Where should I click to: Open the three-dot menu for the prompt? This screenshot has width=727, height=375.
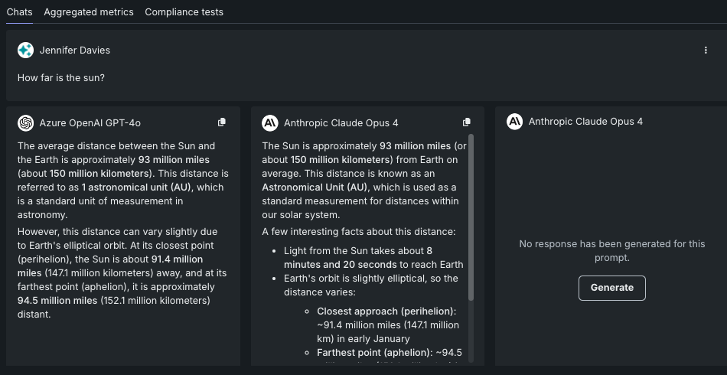(x=706, y=50)
